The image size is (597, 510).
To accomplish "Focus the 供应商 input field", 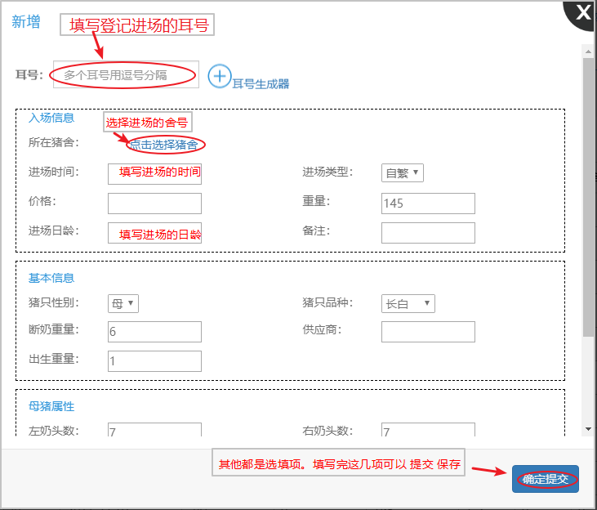I will point(428,331).
